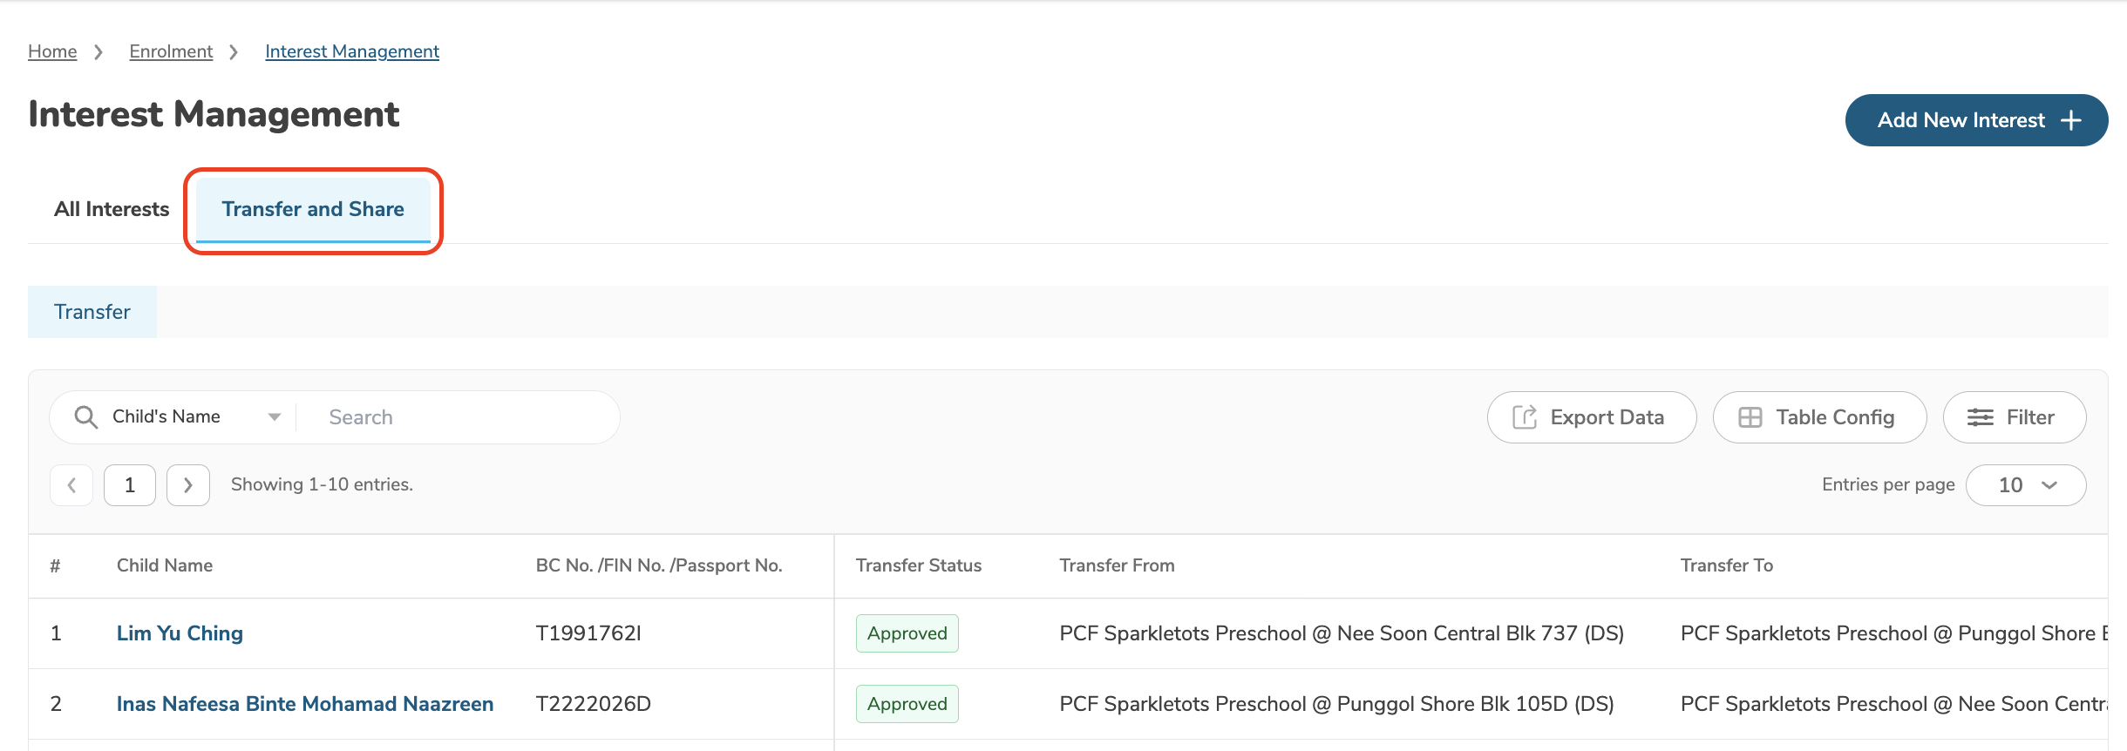Click the Home breadcrumb link
Viewport: 2127px width, 751px height.
[x=52, y=51]
